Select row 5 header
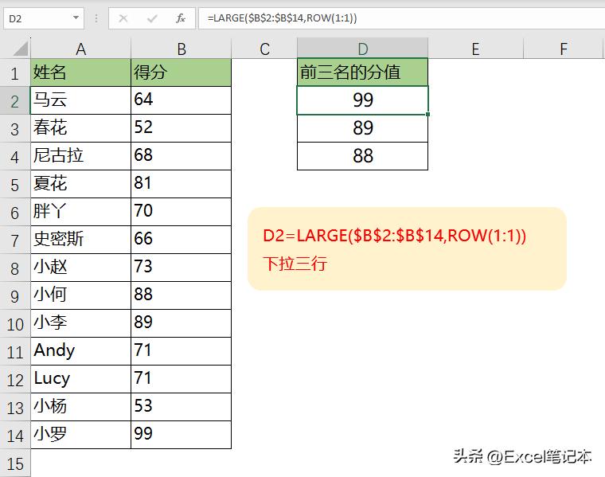This screenshot has height=477, width=605. click(x=15, y=185)
